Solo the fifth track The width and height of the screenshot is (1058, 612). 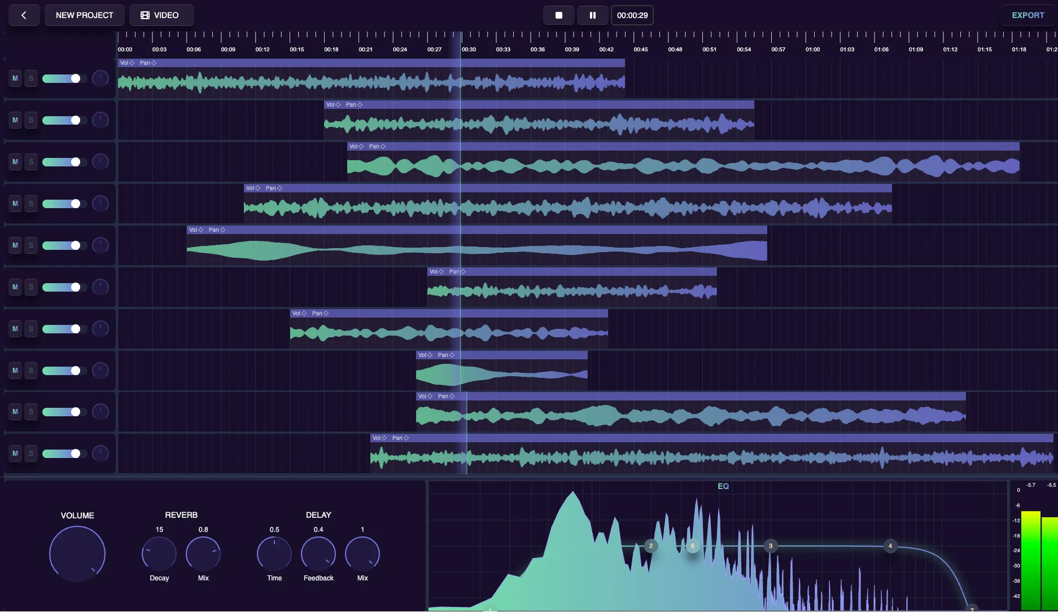[x=31, y=245]
